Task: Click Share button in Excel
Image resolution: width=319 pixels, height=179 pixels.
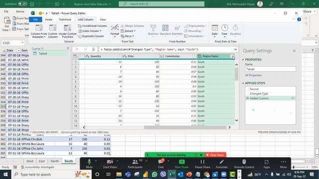Action: [309, 11]
